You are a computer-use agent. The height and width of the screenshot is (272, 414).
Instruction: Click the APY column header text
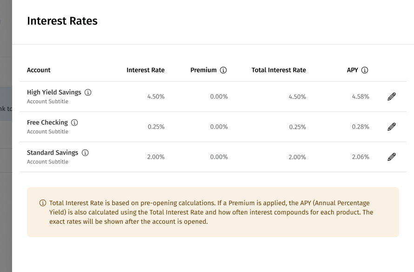click(x=353, y=70)
